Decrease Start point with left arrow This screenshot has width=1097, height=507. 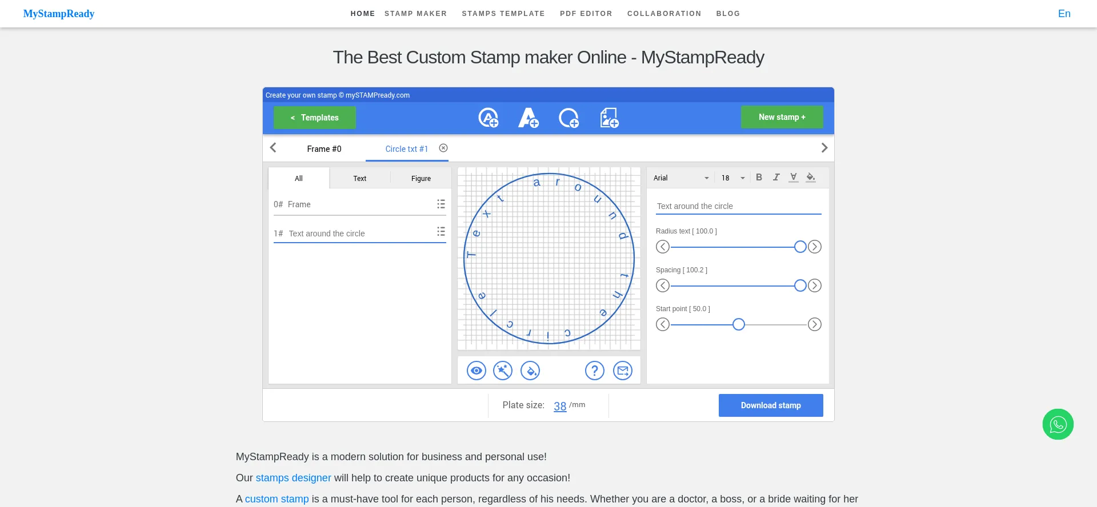click(x=663, y=324)
